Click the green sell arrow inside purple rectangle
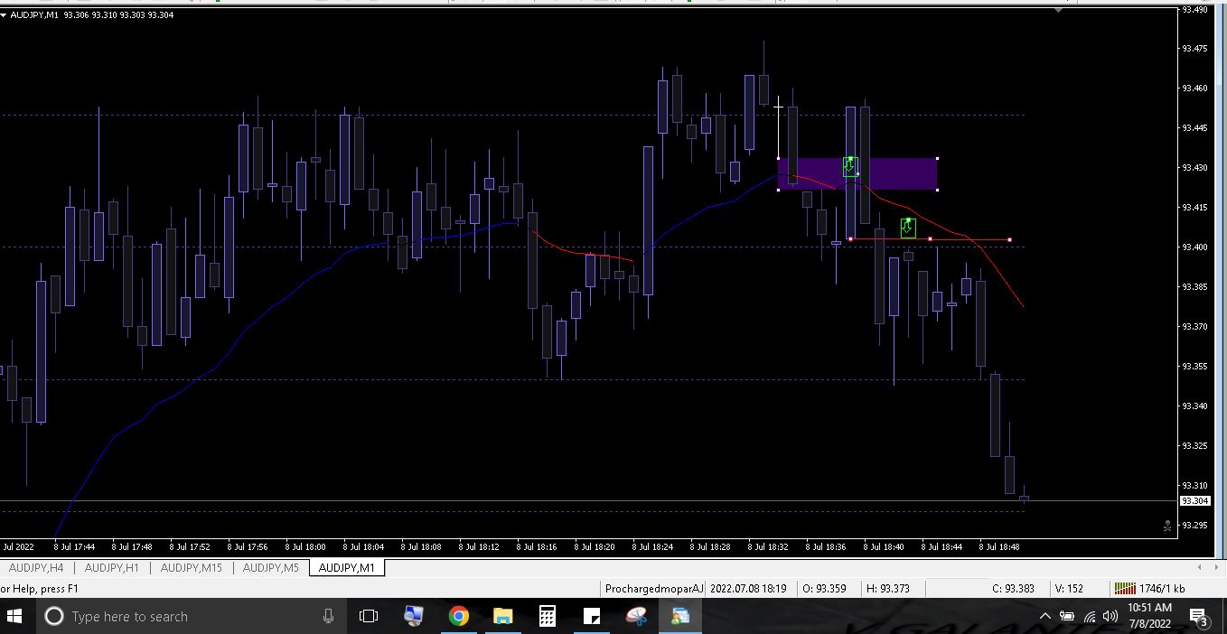This screenshot has width=1227, height=634. 850,167
